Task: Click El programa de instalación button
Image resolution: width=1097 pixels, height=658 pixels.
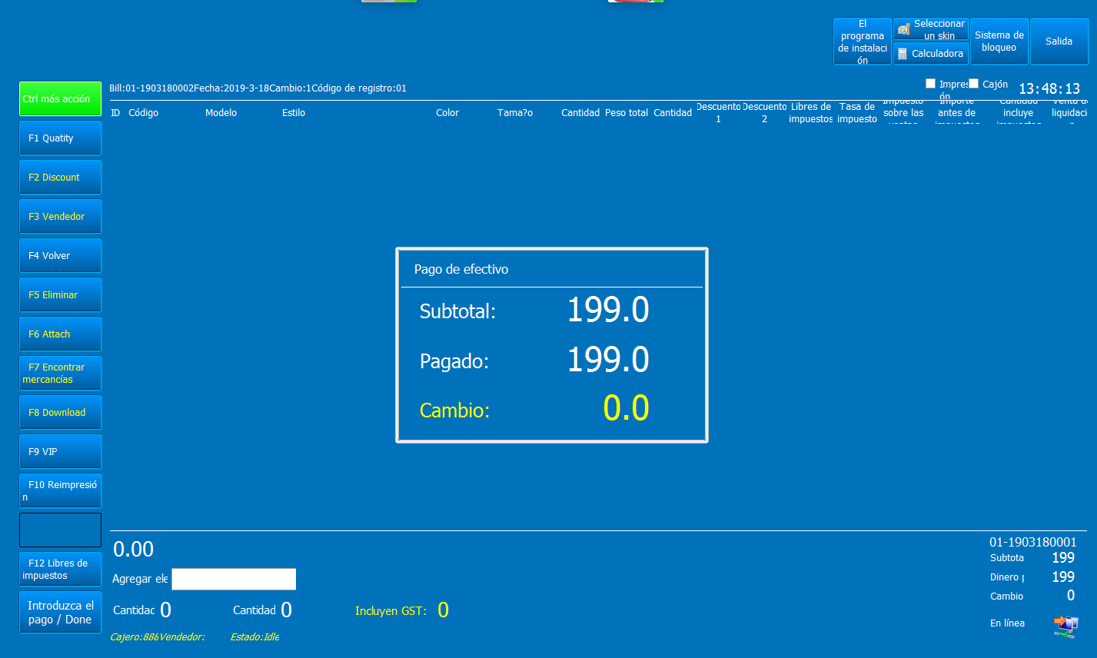Action: click(863, 42)
